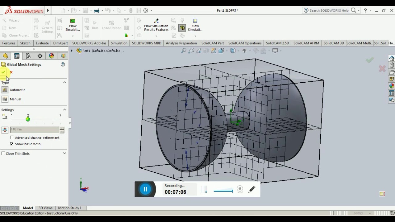
Task: Enable Advanced channel refinement checkbox
Action: pyautogui.click(x=12, y=138)
